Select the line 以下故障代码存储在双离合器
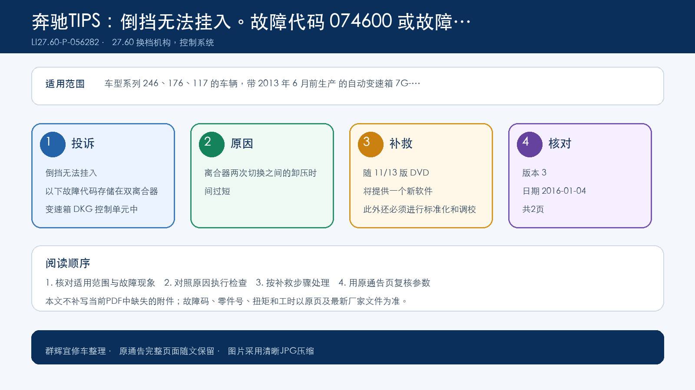 102,191
